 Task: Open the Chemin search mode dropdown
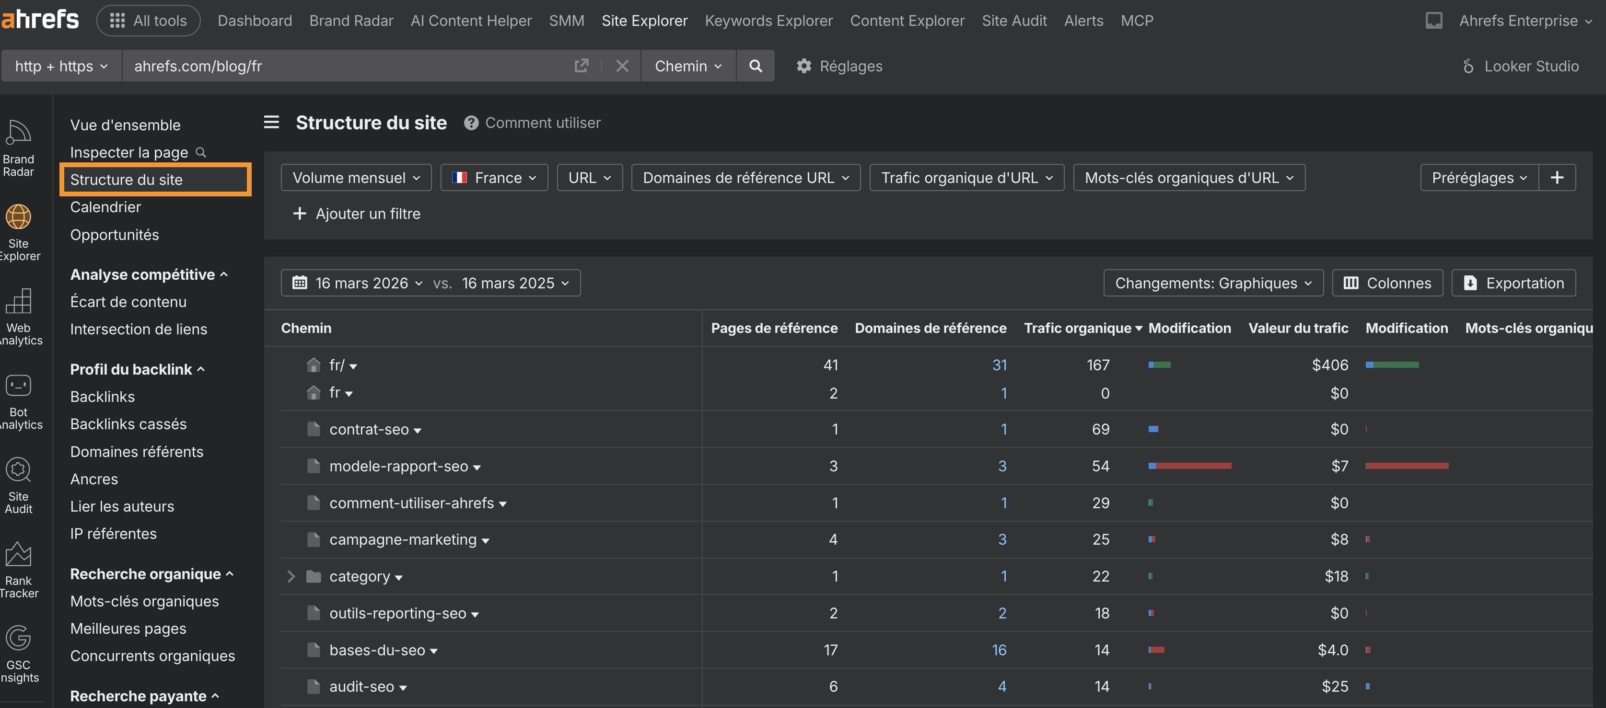(687, 65)
